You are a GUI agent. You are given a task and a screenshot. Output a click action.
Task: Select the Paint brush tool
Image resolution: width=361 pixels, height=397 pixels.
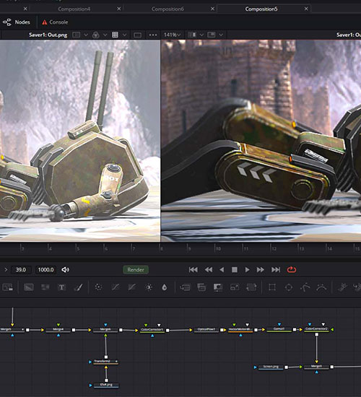pyautogui.click(x=78, y=287)
